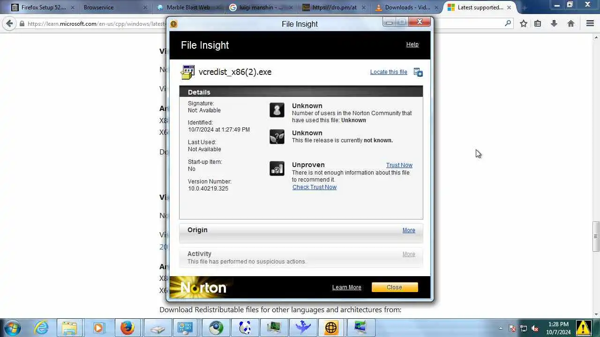Go to Firefox home page icon
The height and width of the screenshot is (337, 600).
click(x=571, y=23)
